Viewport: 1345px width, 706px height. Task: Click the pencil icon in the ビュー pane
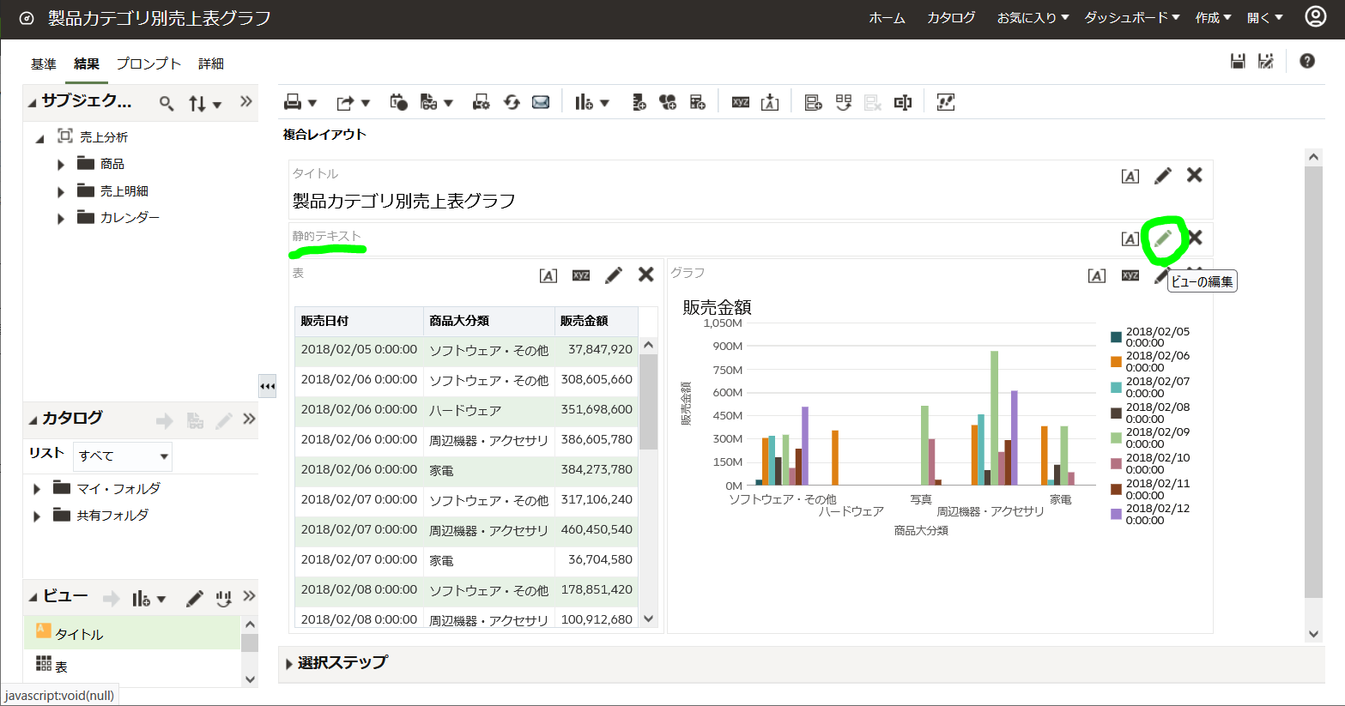(195, 599)
